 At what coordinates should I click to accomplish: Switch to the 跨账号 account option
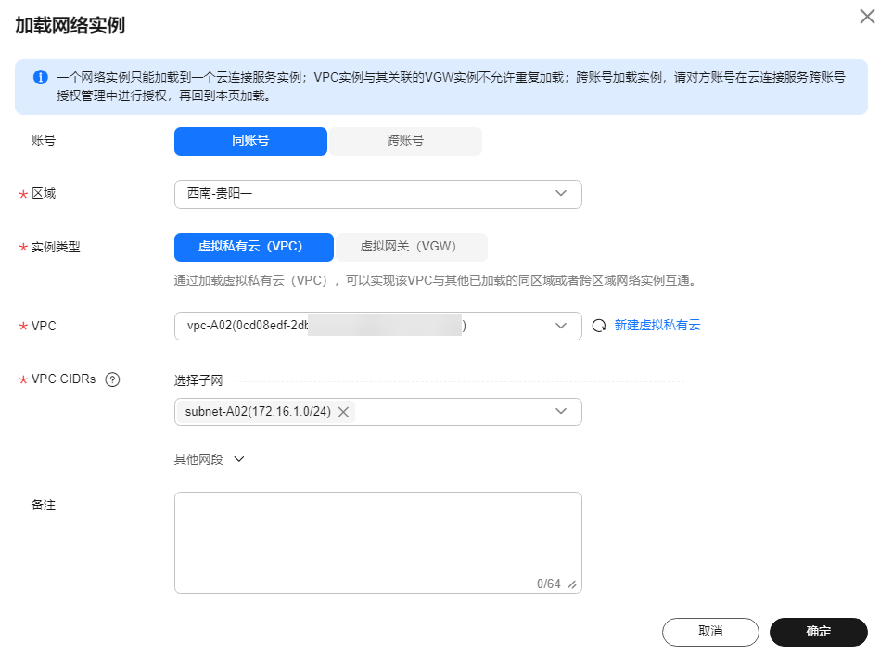(405, 141)
